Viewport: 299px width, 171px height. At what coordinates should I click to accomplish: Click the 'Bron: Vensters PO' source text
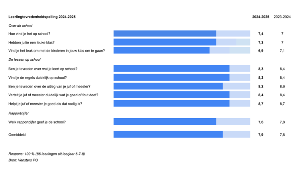[x=23, y=160]
